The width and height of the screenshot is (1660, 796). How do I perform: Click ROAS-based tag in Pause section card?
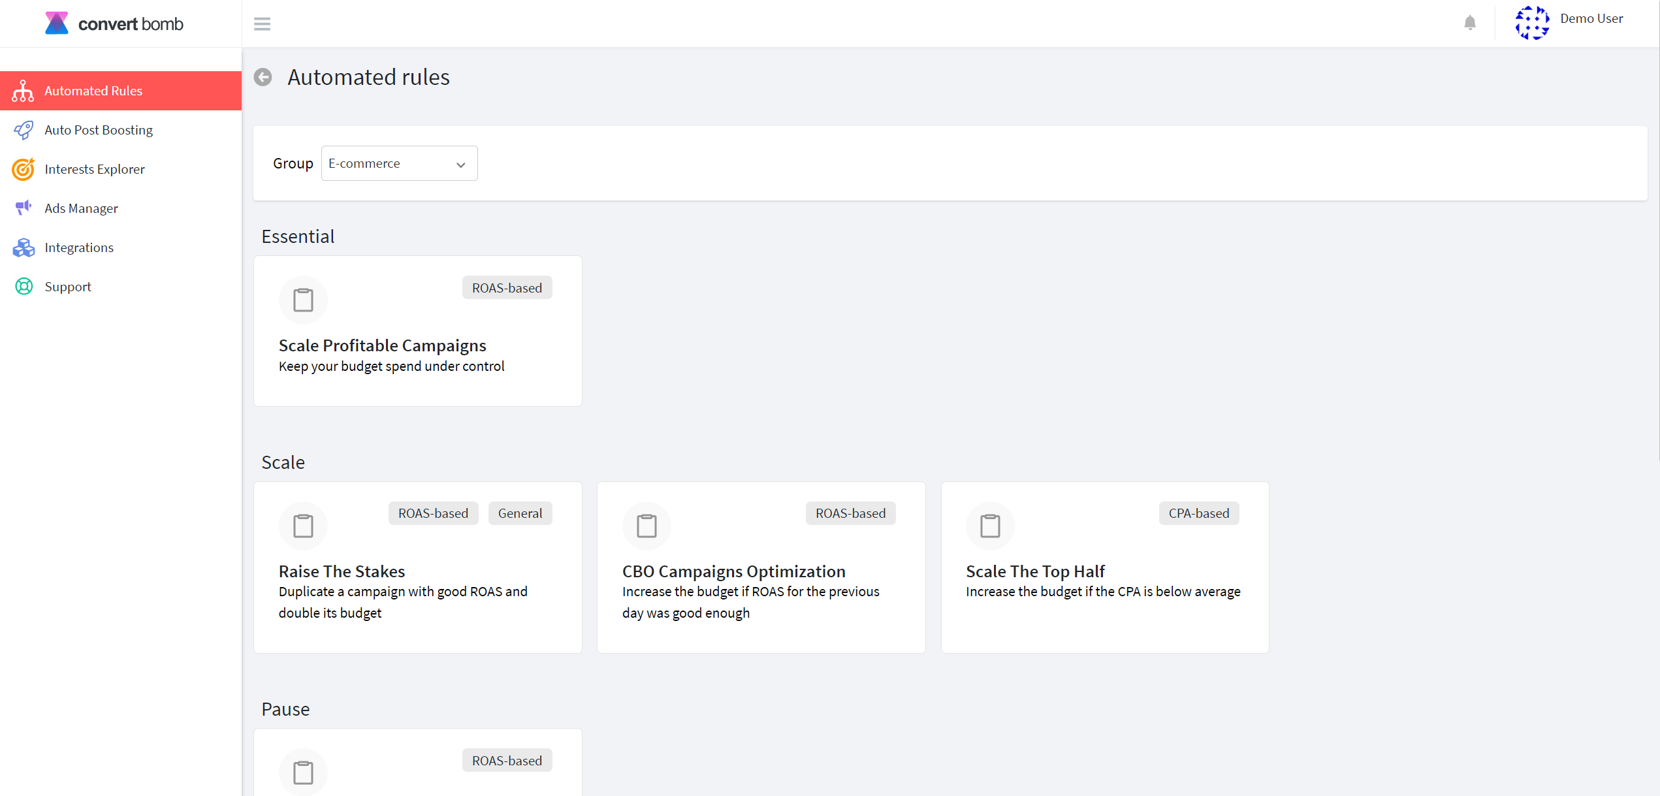pyautogui.click(x=507, y=761)
